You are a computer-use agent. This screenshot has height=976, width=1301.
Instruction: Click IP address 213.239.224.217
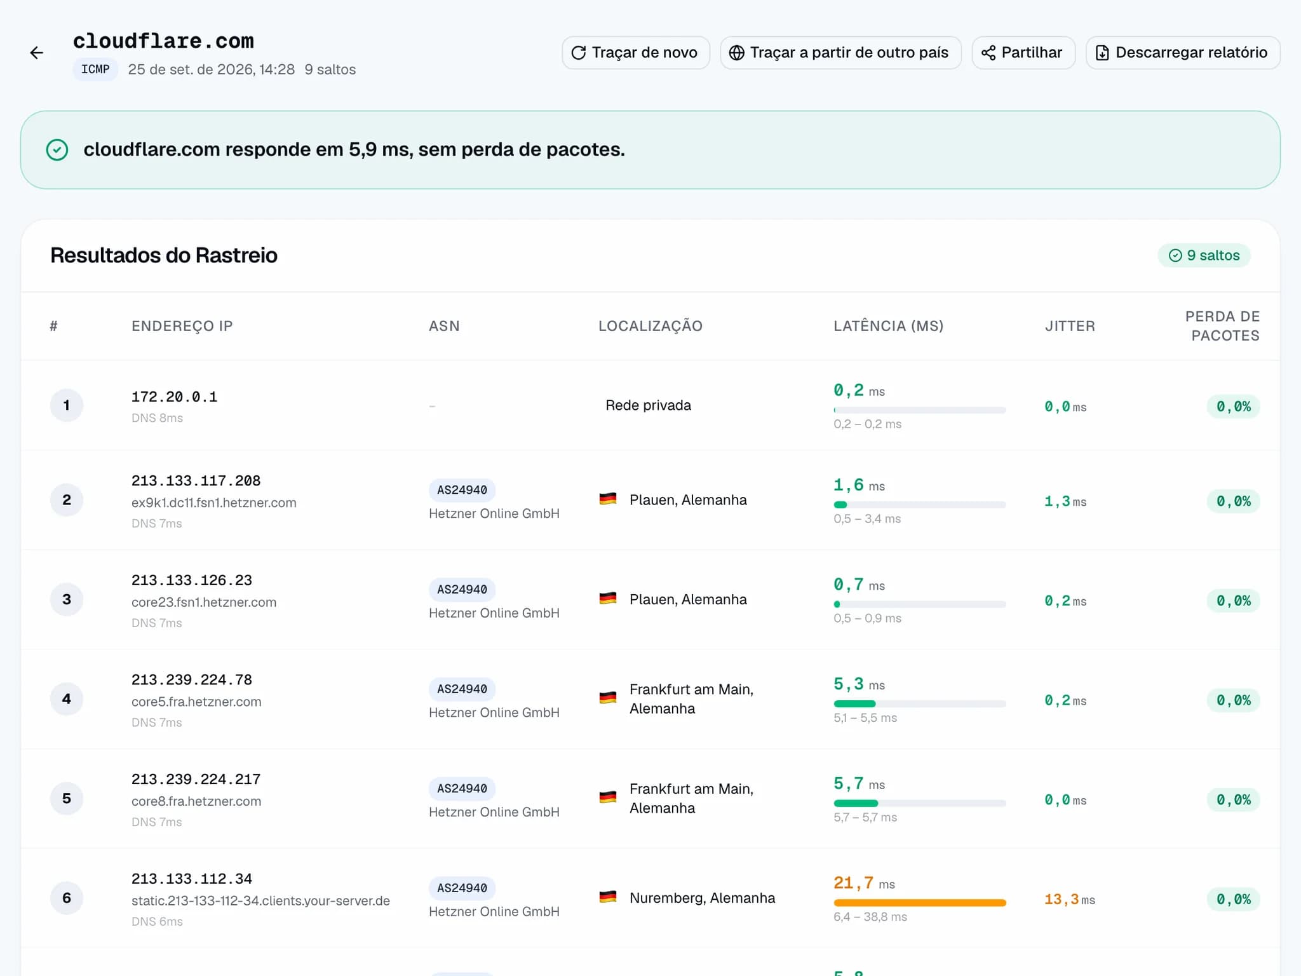pyautogui.click(x=196, y=780)
